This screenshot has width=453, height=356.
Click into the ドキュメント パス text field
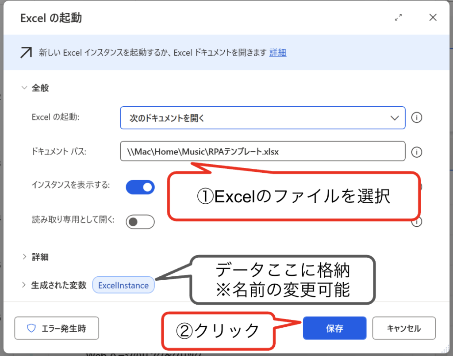click(x=262, y=152)
